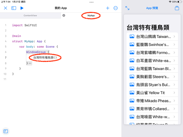Viewport: 183px width, 137px height.
Task: Tap chevron on 黃山雀 row
Action: coord(174,93)
